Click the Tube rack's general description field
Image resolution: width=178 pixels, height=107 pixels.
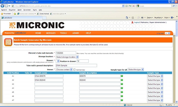76,65
